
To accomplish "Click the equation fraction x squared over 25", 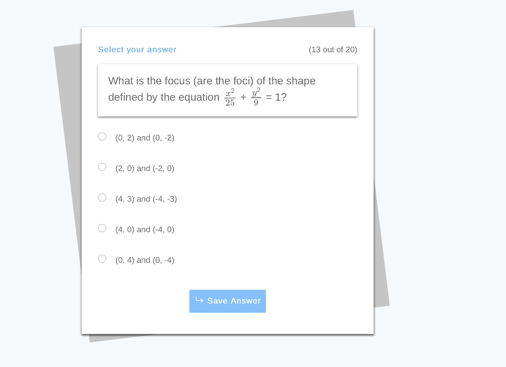I will tap(230, 97).
